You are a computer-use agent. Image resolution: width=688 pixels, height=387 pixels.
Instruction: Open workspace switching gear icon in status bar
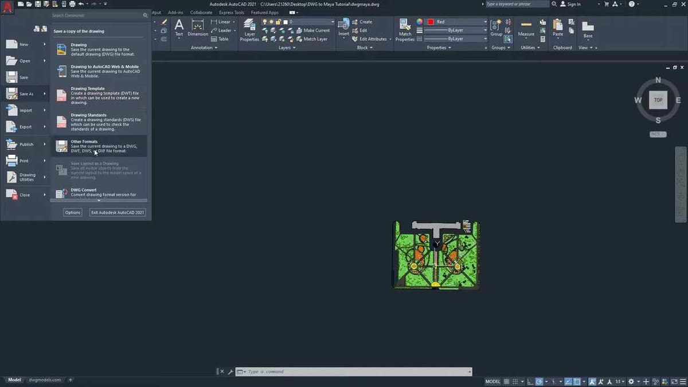[631, 381]
